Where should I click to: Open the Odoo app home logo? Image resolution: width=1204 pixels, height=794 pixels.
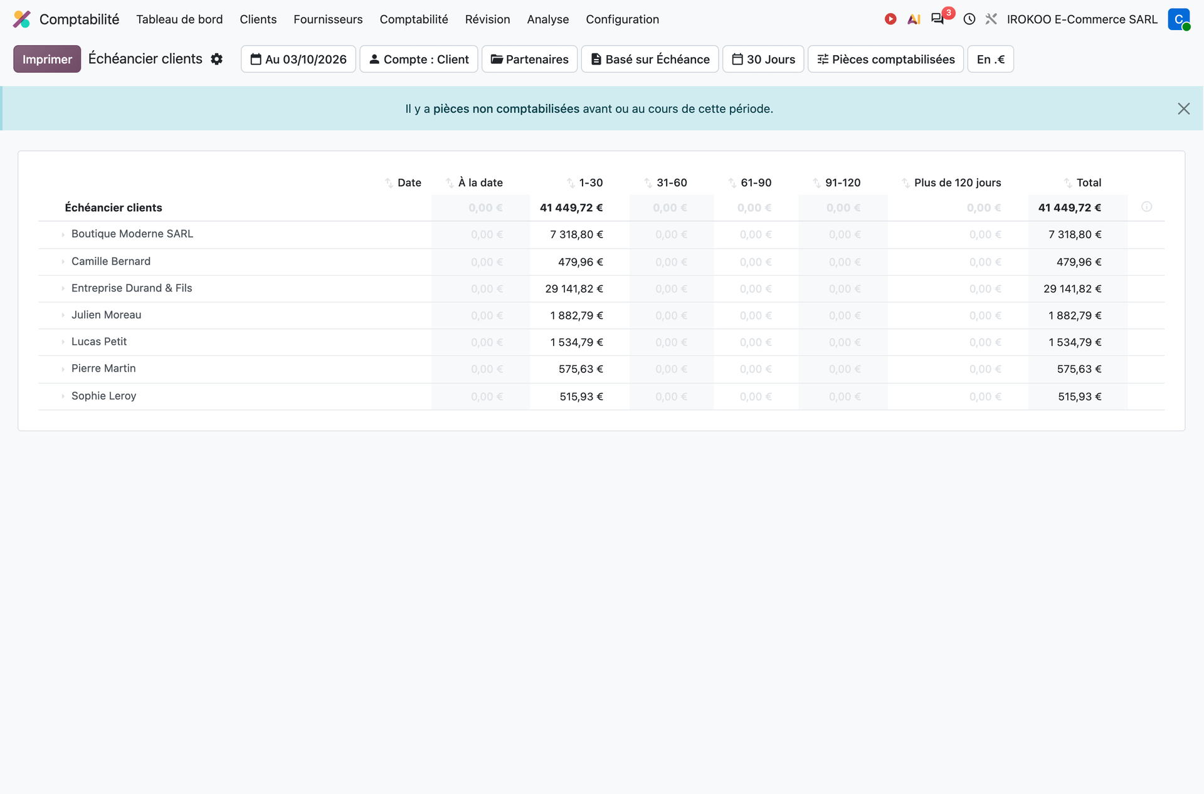22,19
